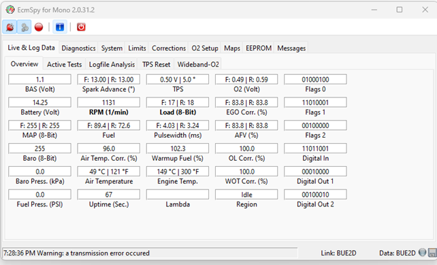Click the Flags 2 value field
437x265 pixels.
315,125
